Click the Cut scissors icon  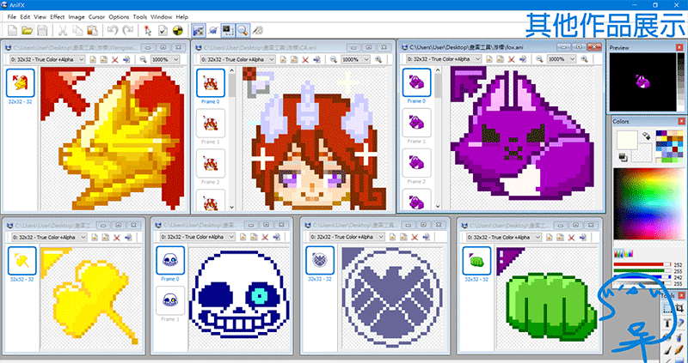coord(63,30)
